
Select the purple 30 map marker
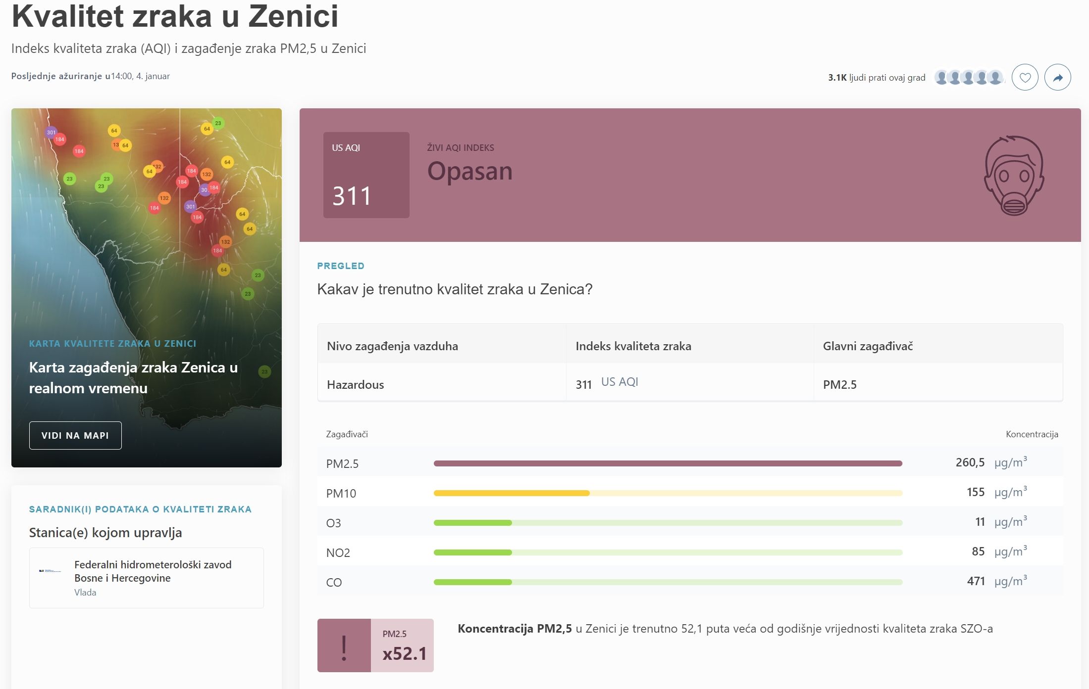click(204, 190)
